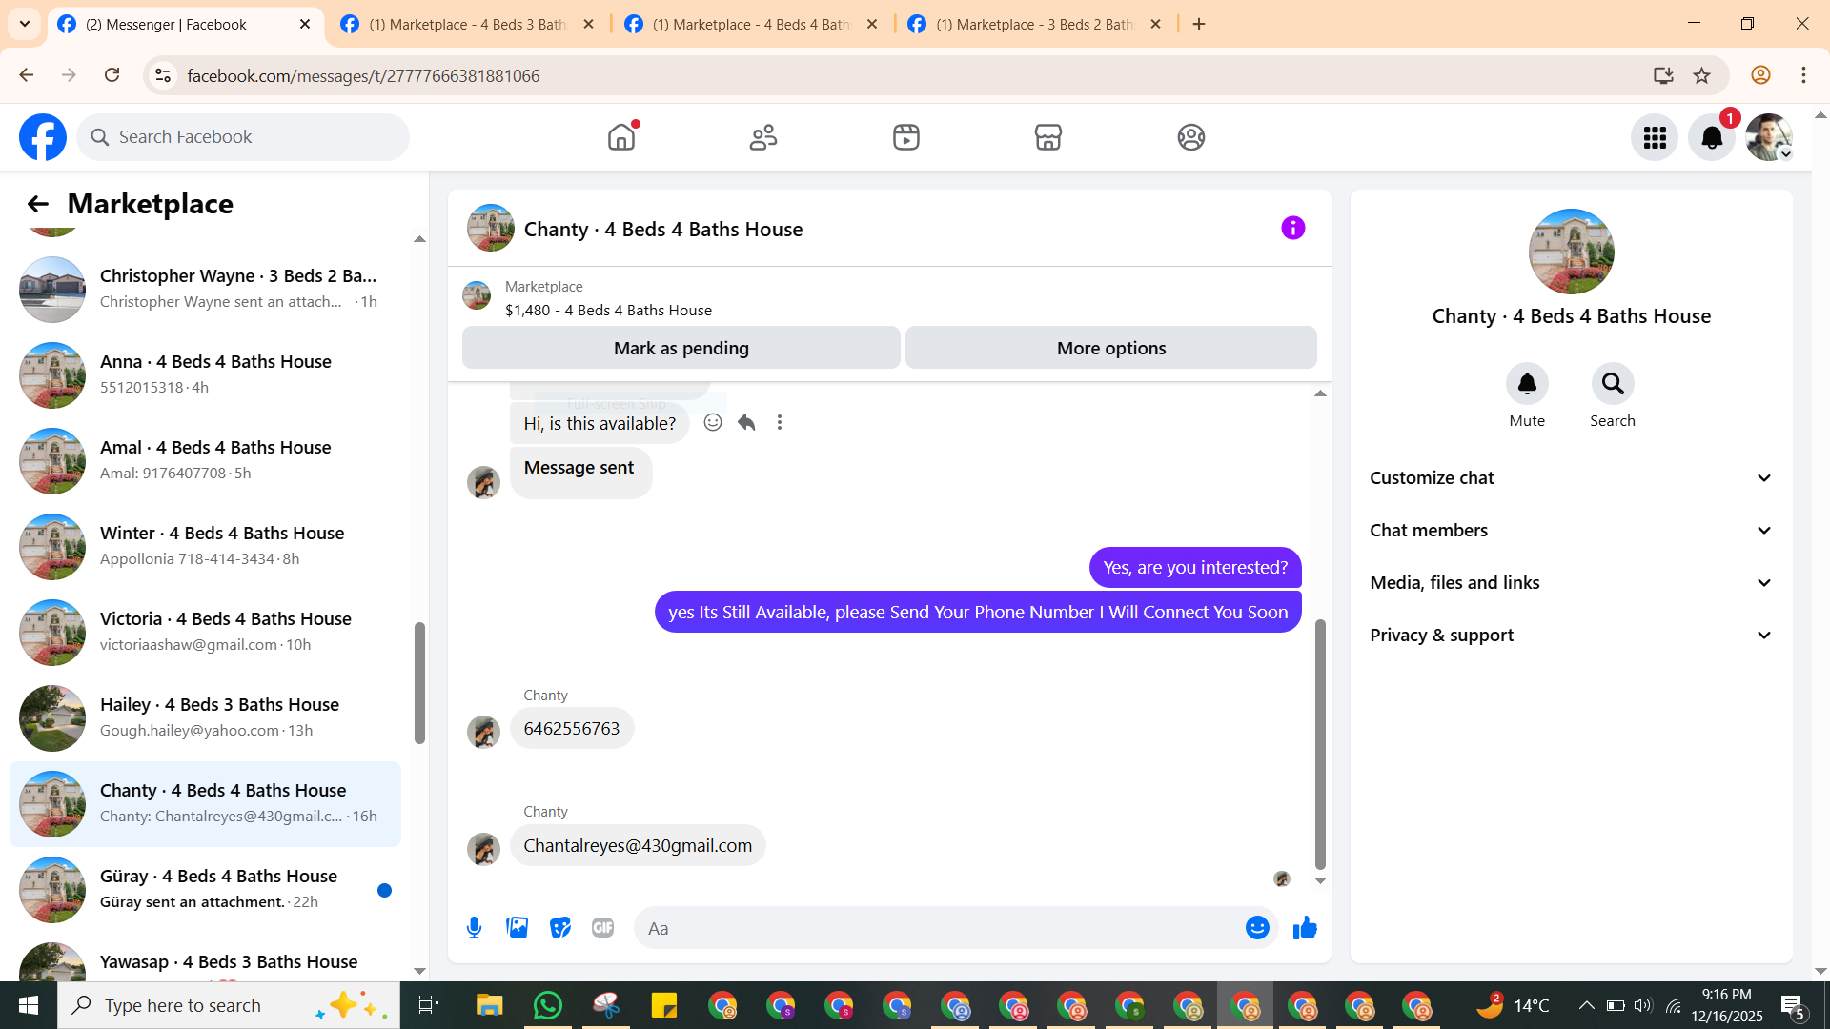The height and width of the screenshot is (1029, 1830).
Task: Open the Windows Start menu
Action: 29,1005
